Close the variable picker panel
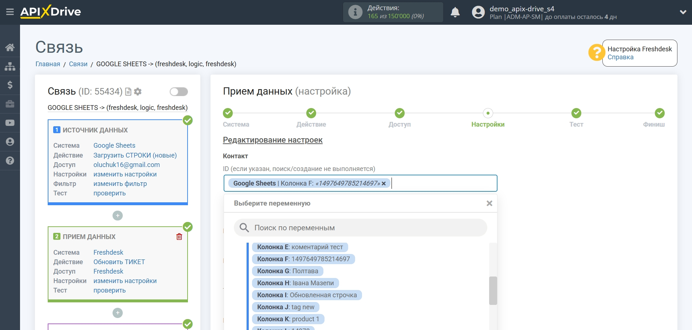 489,203
